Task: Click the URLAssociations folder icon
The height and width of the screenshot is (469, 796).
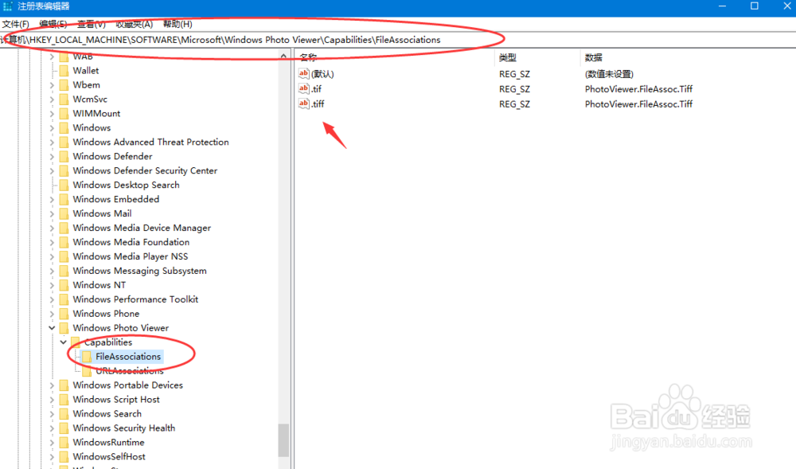Action: point(85,370)
